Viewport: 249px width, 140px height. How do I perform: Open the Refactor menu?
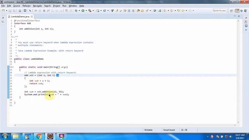click(26, 6)
